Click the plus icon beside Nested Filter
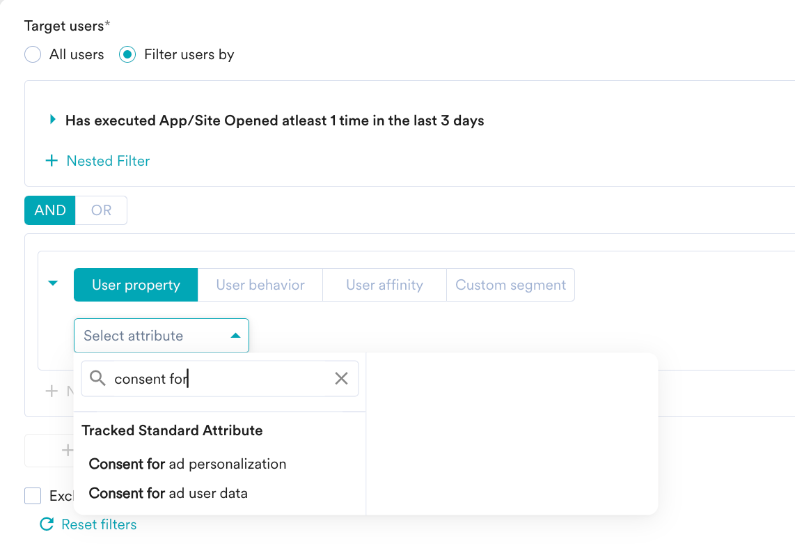This screenshot has width=795, height=546. pos(52,161)
